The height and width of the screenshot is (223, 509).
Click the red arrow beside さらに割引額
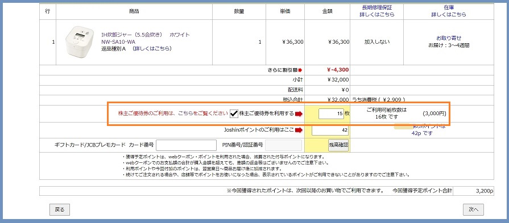click(x=300, y=70)
